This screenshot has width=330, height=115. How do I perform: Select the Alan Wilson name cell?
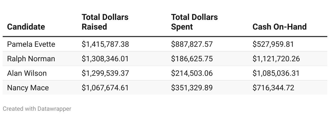pyautogui.click(x=27, y=73)
